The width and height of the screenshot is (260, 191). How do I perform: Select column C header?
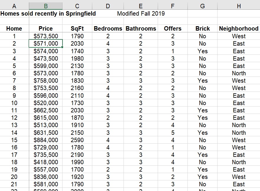[77, 6]
